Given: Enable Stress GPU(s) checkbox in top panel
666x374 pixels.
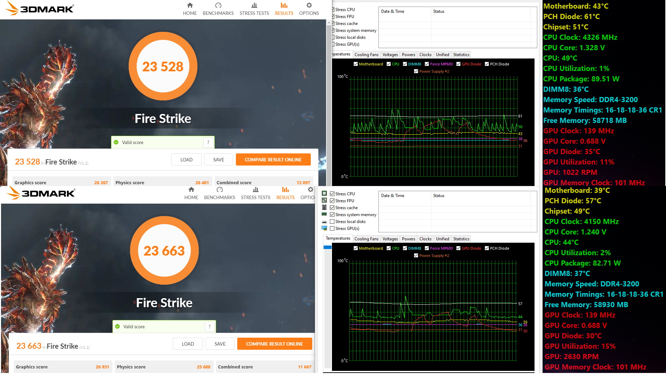Looking at the screenshot, I should pos(333,44).
